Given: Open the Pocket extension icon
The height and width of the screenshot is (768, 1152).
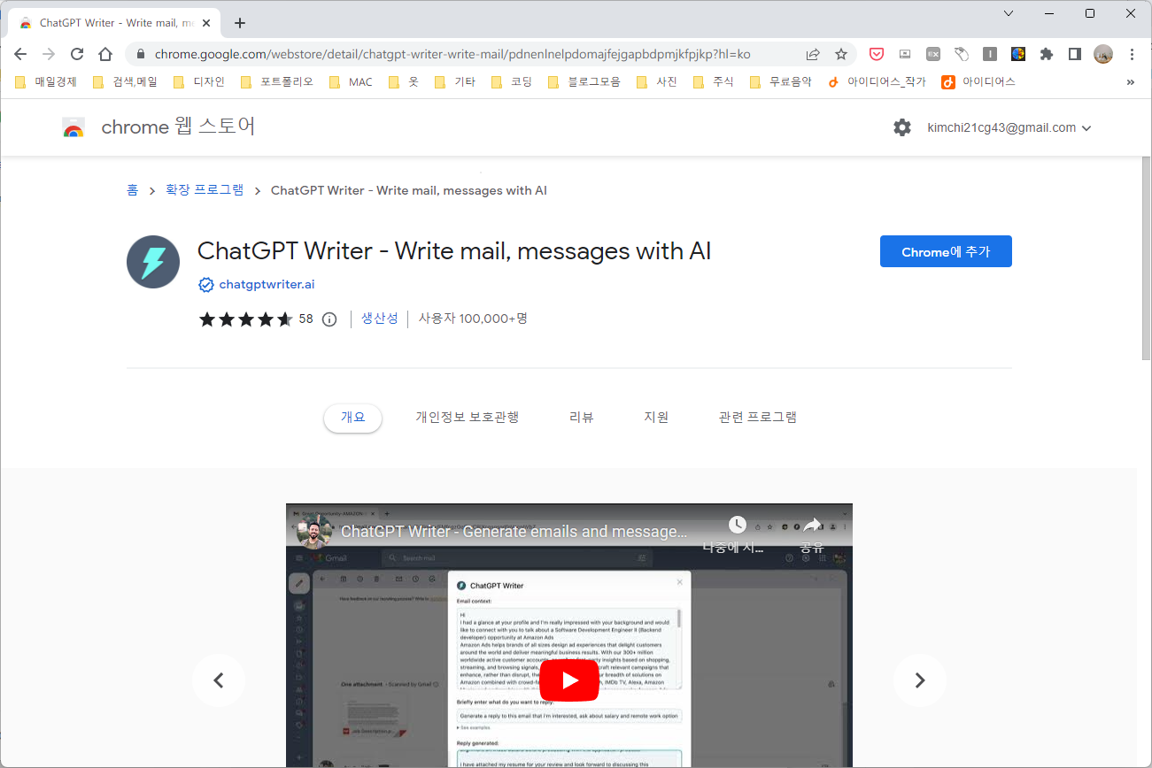Looking at the screenshot, I should coord(876,54).
